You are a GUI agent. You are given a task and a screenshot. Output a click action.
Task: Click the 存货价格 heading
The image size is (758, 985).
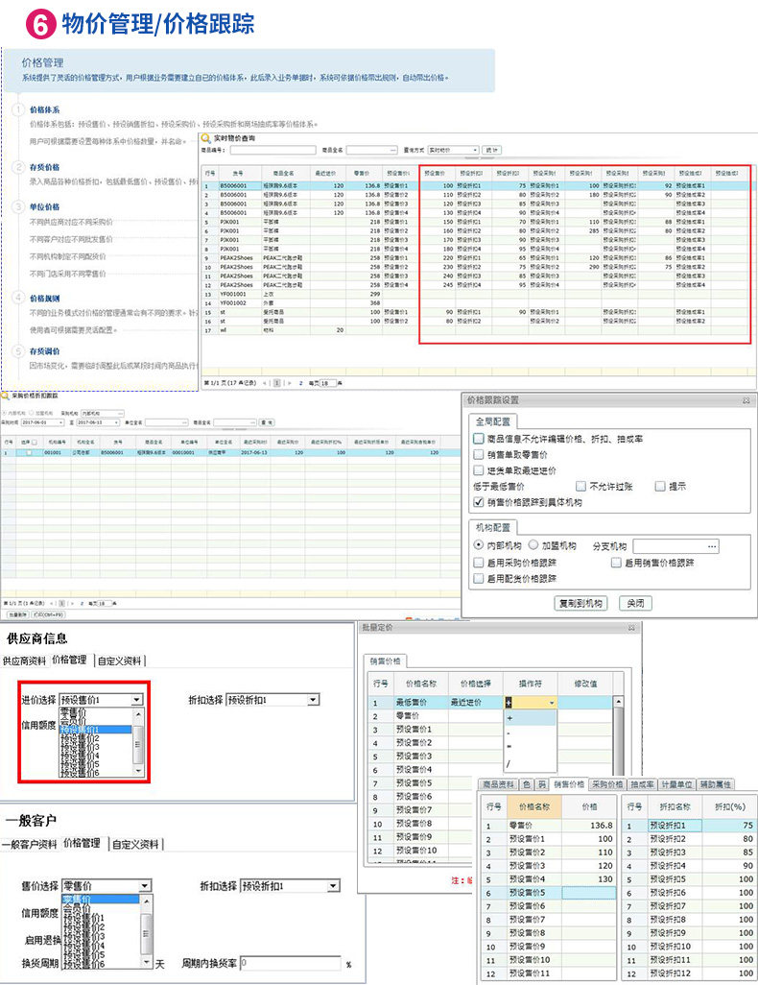(44, 167)
